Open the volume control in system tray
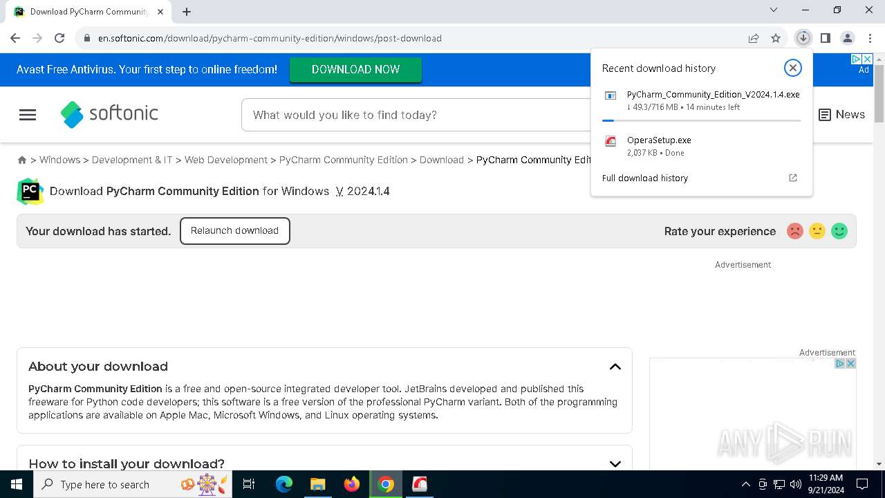Screen dimensions: 885x498 coord(796,484)
